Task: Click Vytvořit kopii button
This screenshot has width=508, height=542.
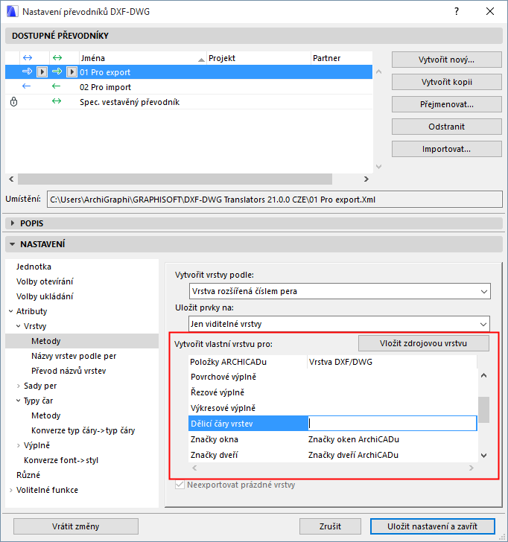Action: pyautogui.click(x=446, y=82)
